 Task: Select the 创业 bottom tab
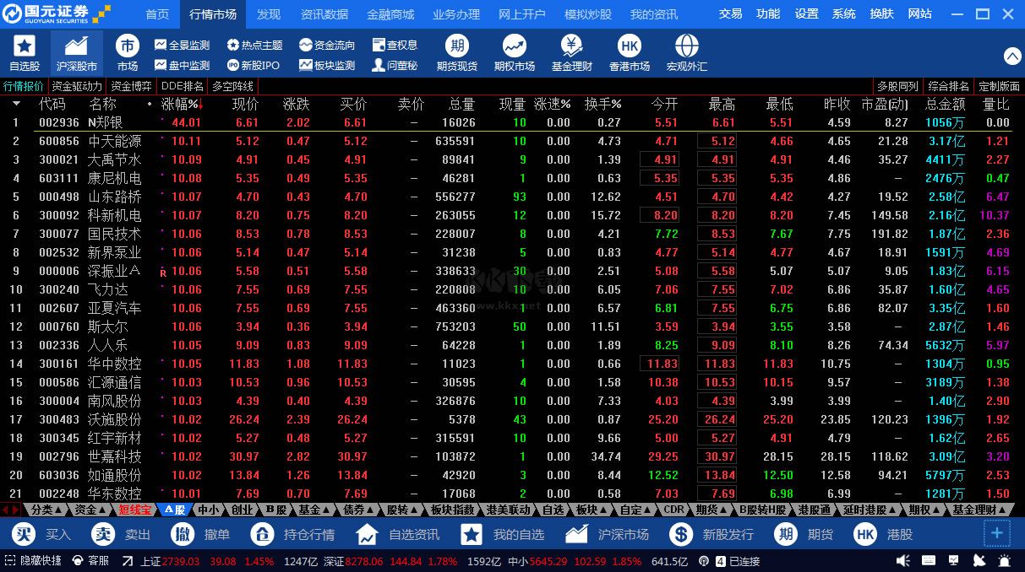[242, 510]
